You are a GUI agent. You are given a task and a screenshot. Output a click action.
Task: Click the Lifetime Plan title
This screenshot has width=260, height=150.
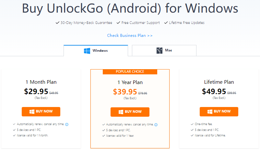219,82
